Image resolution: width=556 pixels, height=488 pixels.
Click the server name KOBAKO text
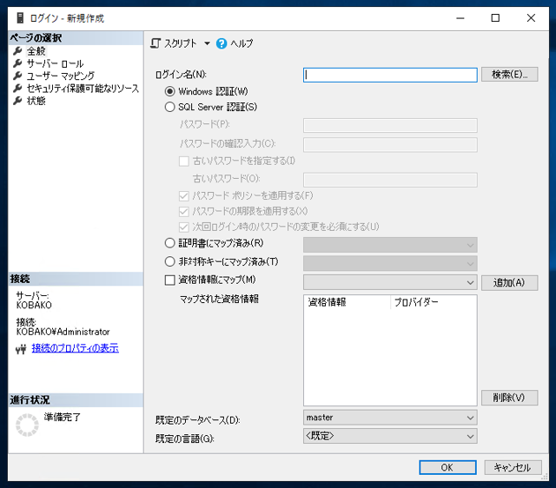click(34, 305)
